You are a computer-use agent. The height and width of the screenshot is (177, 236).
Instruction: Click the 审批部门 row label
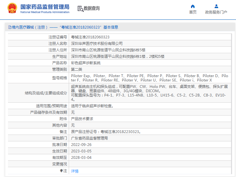click(60, 138)
